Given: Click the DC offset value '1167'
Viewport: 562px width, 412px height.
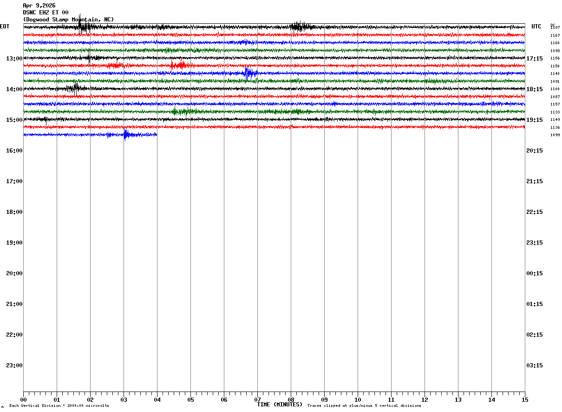Looking at the screenshot, I should tap(555, 35).
